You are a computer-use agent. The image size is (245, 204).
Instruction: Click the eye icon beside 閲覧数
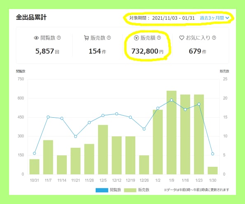point(36,38)
